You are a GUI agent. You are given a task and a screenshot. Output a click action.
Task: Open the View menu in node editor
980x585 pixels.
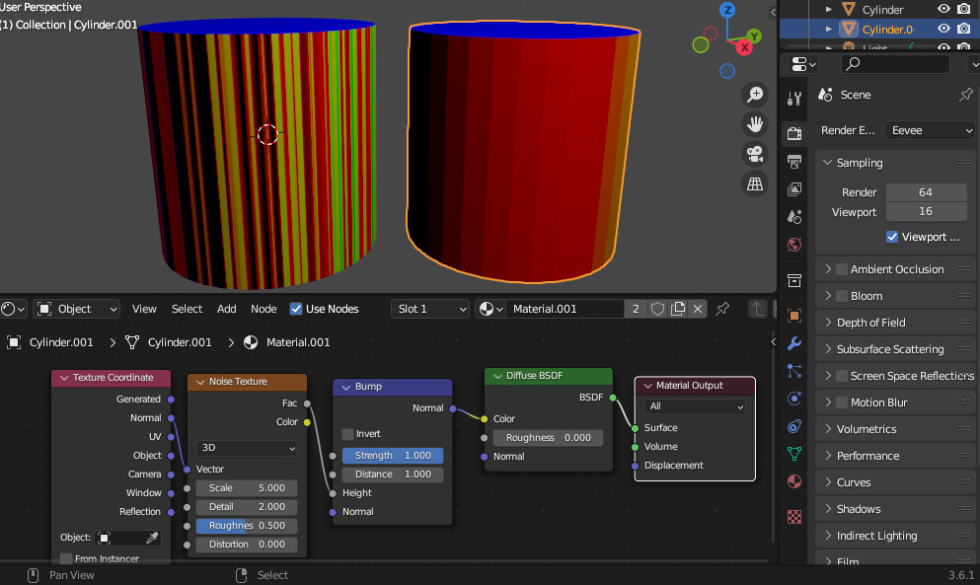tap(144, 309)
